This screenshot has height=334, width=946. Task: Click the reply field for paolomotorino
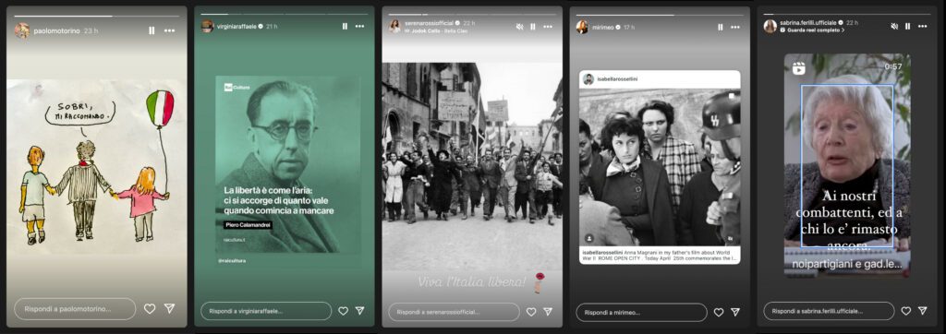(75, 309)
